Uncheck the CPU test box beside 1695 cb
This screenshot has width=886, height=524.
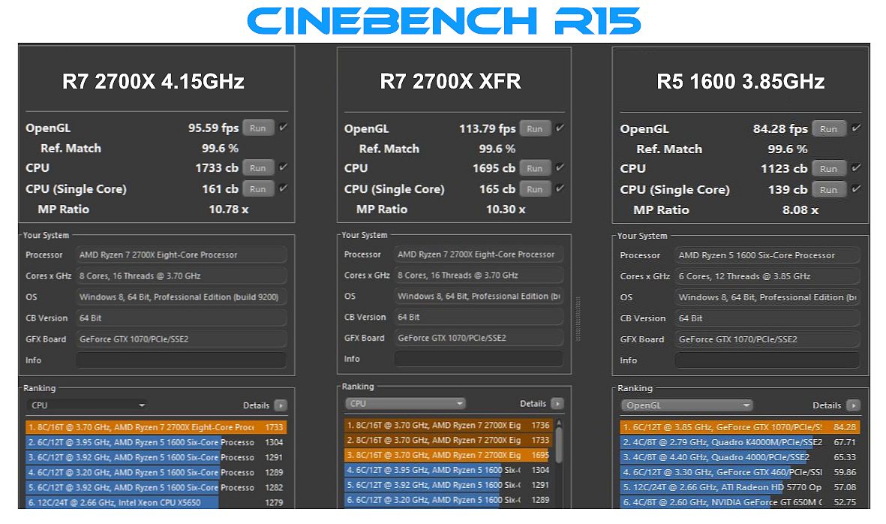tap(560, 168)
